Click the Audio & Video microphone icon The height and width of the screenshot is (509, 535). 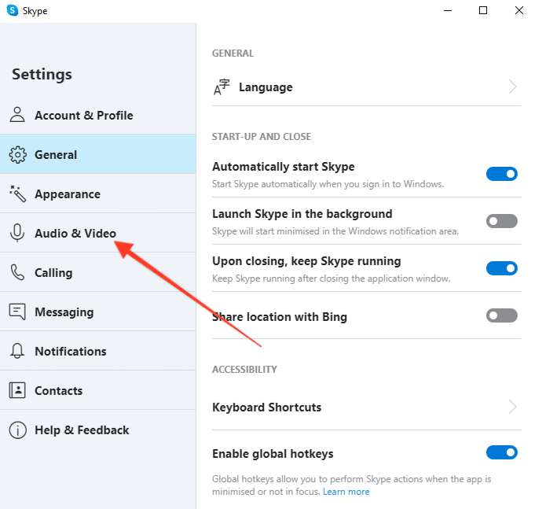(x=17, y=233)
